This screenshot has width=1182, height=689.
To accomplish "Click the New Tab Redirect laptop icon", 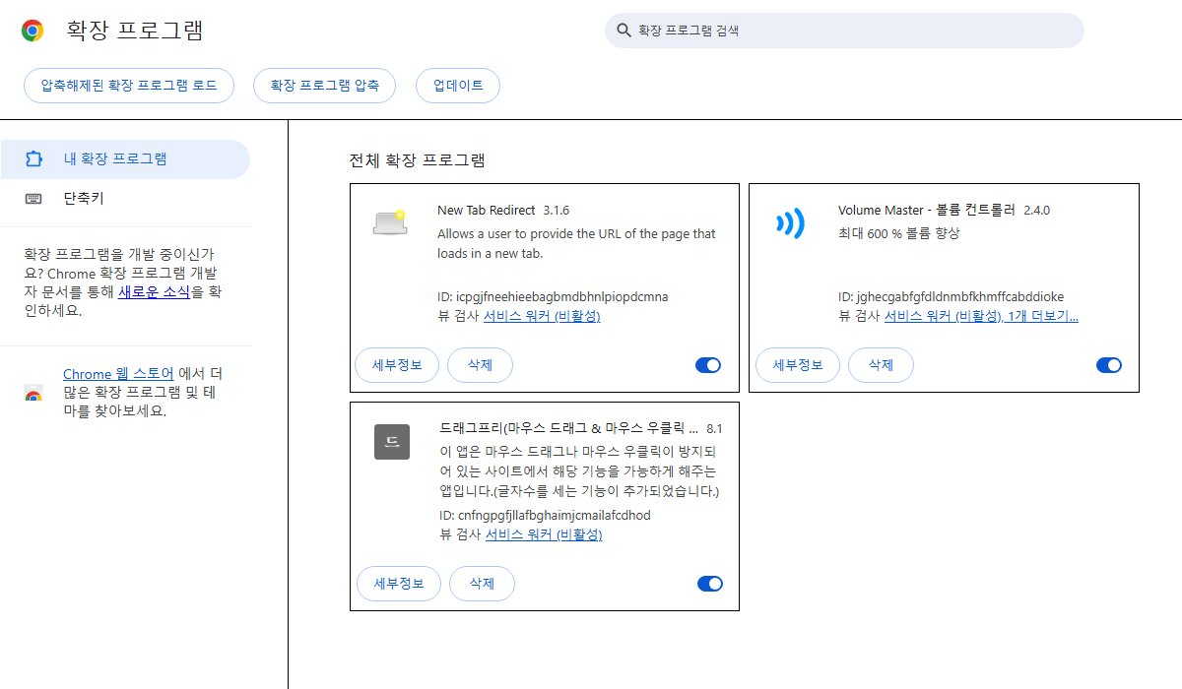I will [x=390, y=222].
